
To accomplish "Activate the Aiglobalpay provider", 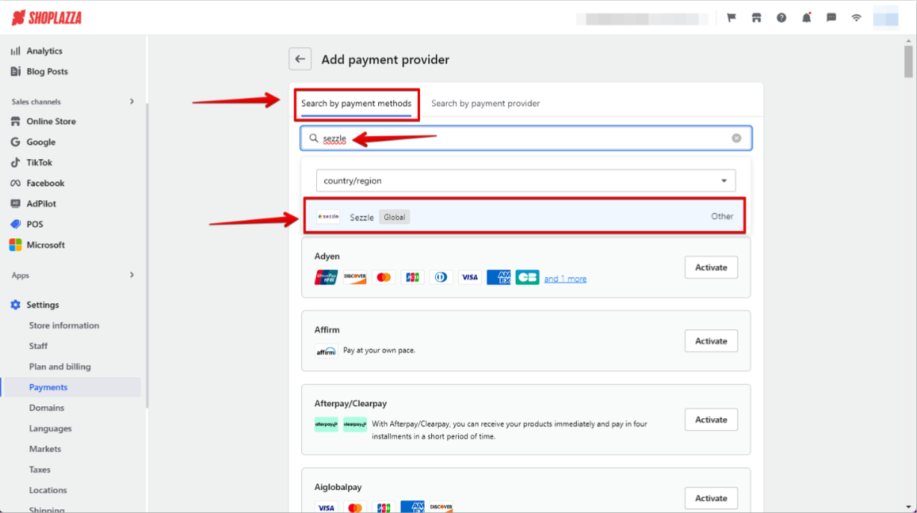I will pos(711,498).
